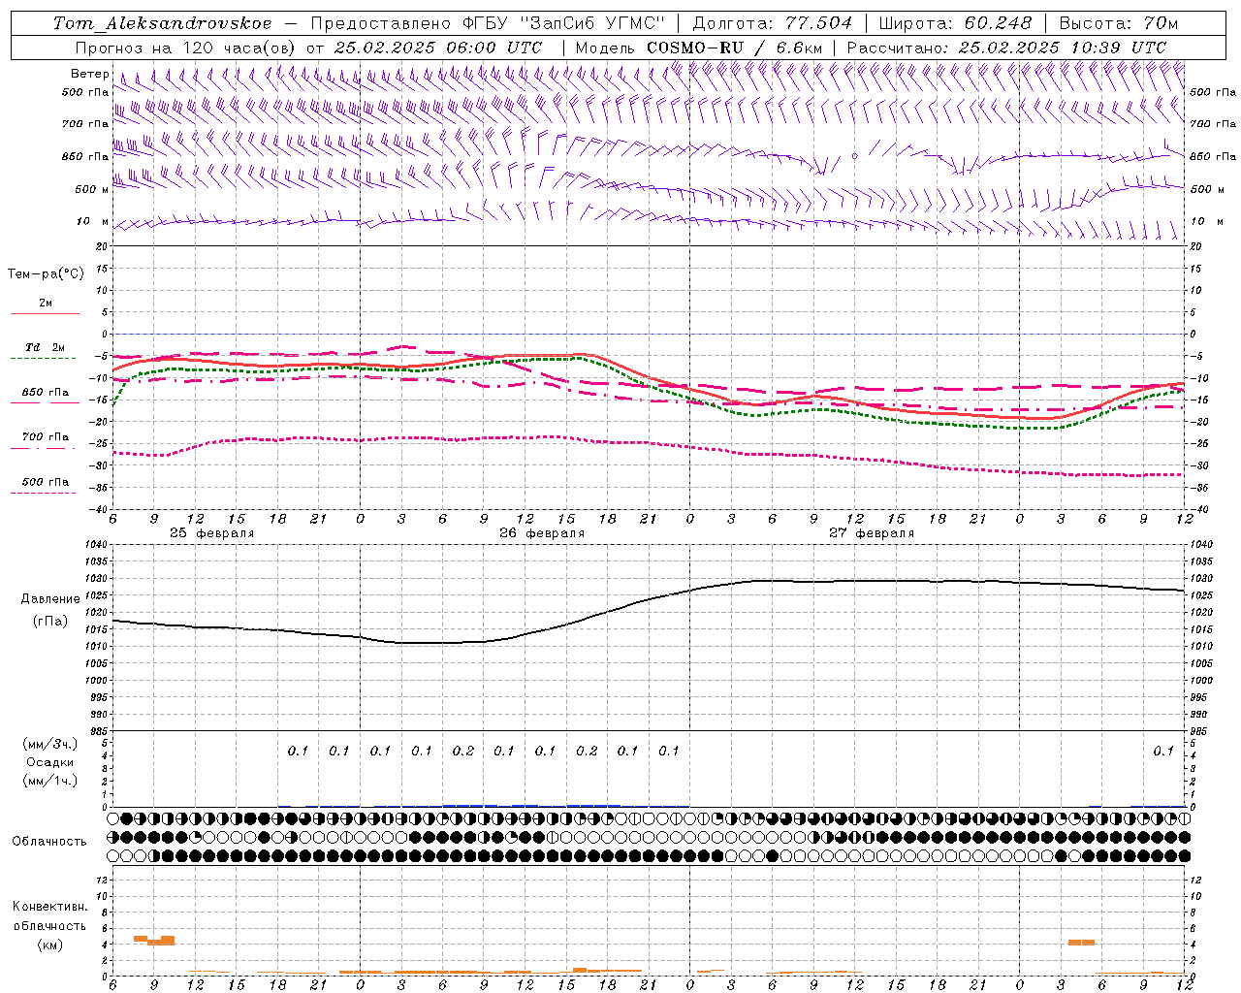This screenshot has height=993, width=1241.
Task: Click the '26 февраля' date label
Action: [542, 532]
